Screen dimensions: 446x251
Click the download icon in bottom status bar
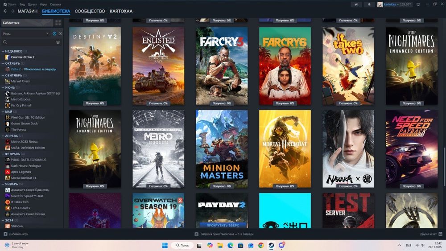(196, 234)
